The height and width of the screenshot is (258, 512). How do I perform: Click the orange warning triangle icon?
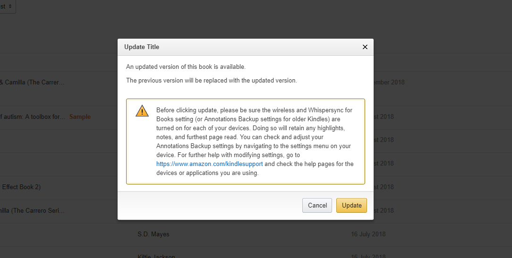point(142,111)
